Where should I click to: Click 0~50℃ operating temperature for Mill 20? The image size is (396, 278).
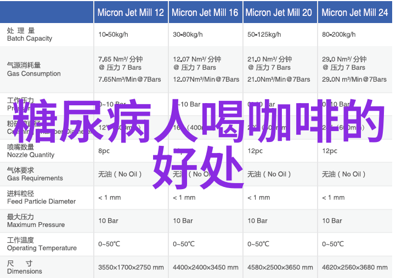[258, 244]
